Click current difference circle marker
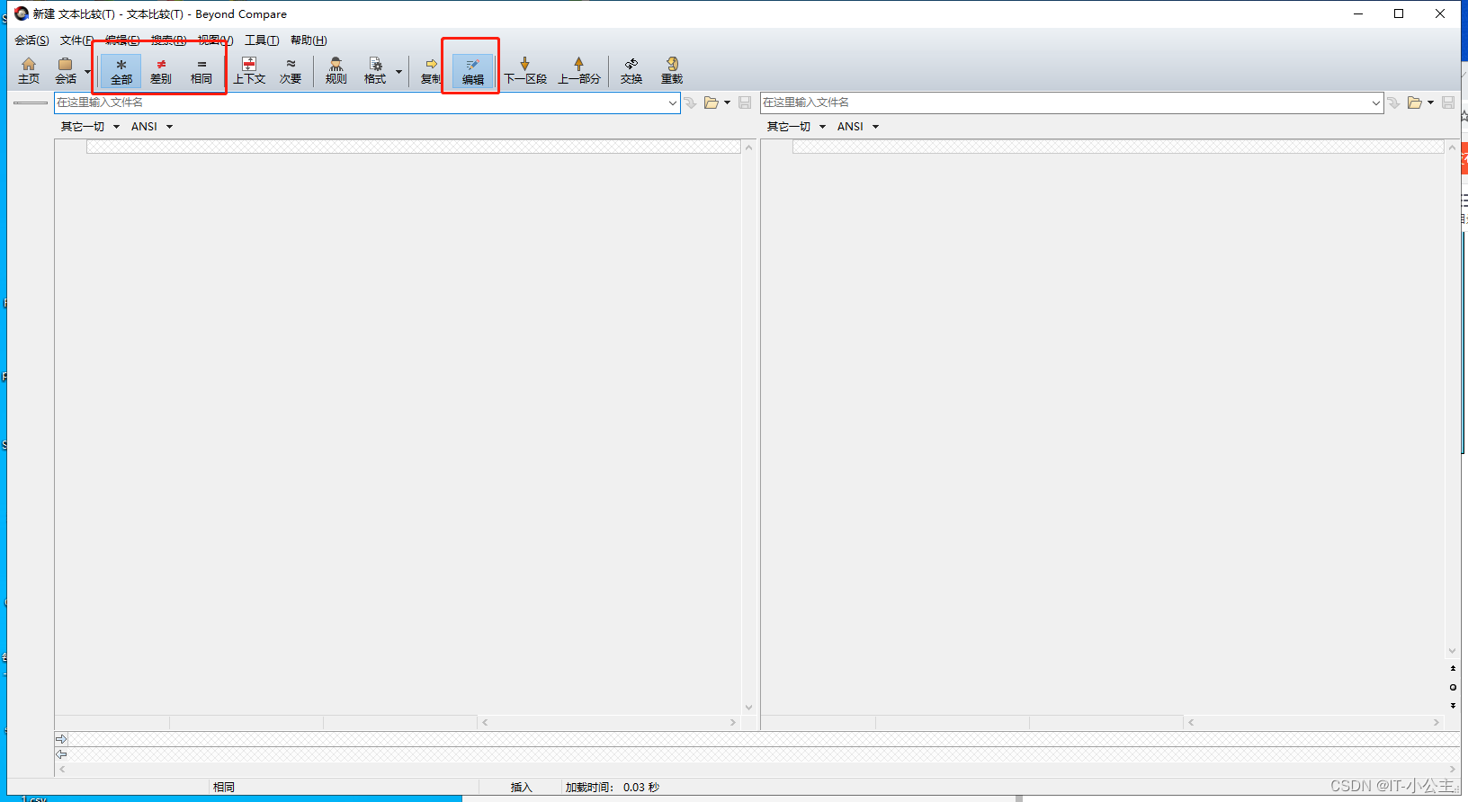This screenshot has height=802, width=1468. [1453, 687]
